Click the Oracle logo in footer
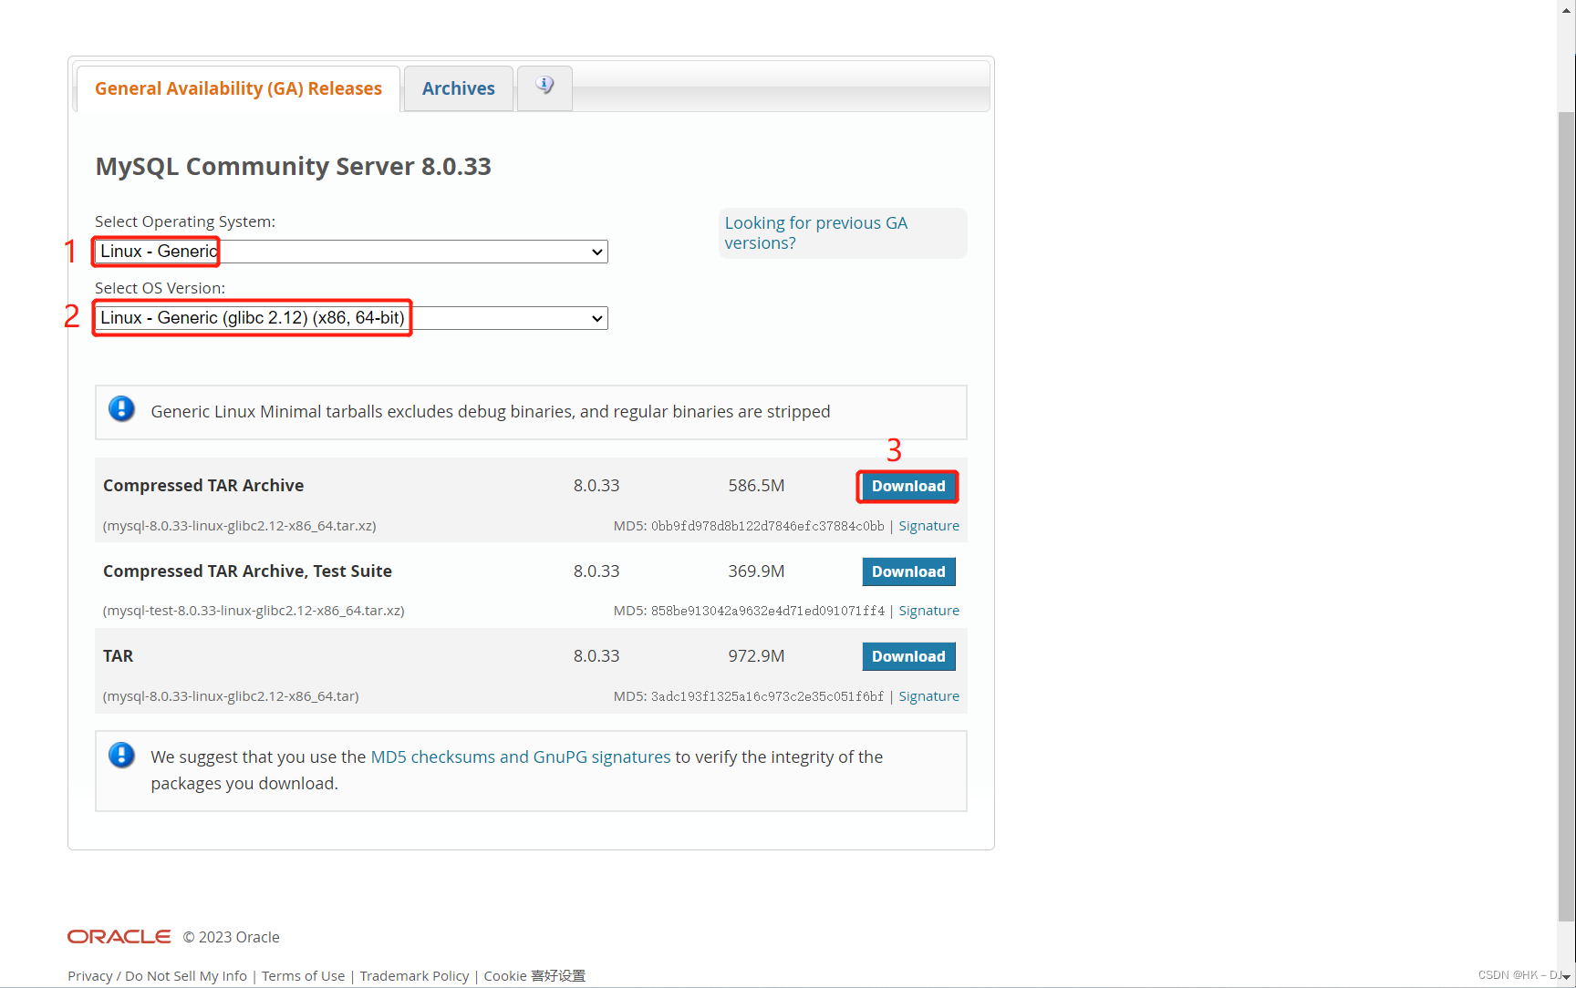The image size is (1576, 988). (118, 936)
